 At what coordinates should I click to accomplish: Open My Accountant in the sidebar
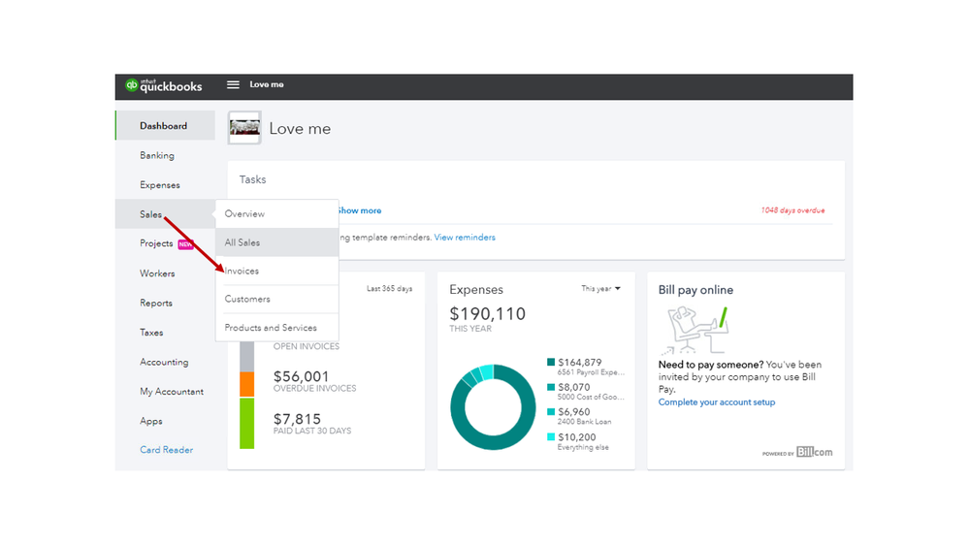171,391
